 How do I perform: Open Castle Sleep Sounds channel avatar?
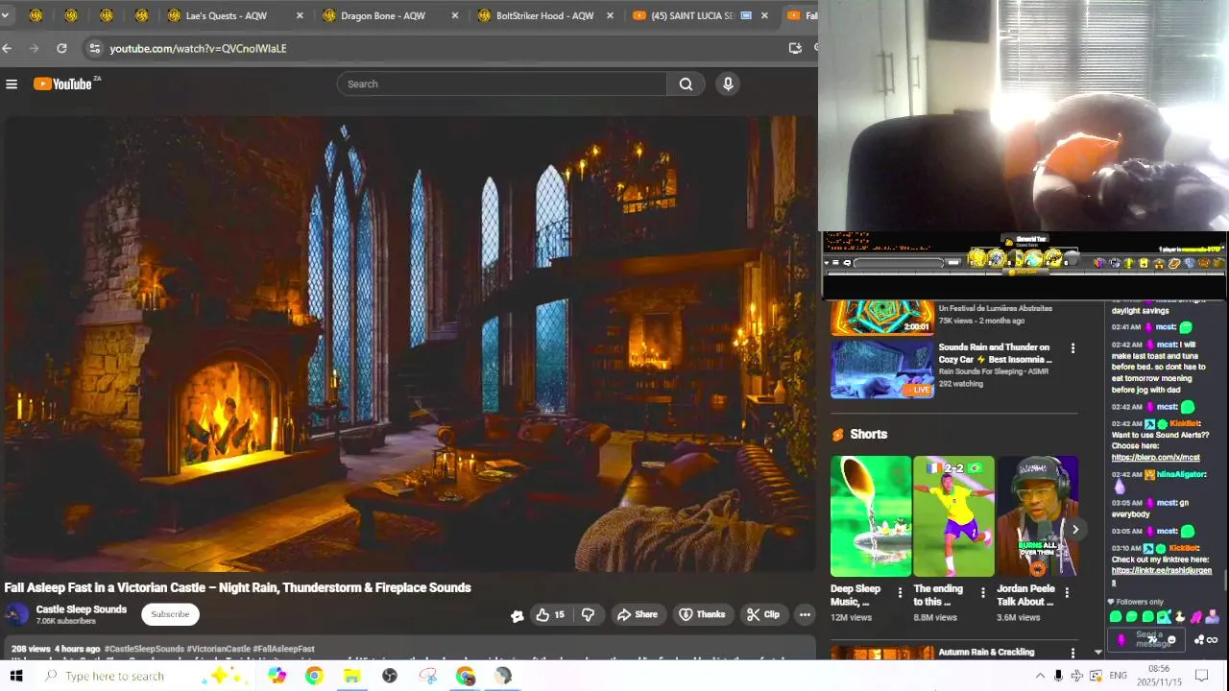(x=17, y=614)
